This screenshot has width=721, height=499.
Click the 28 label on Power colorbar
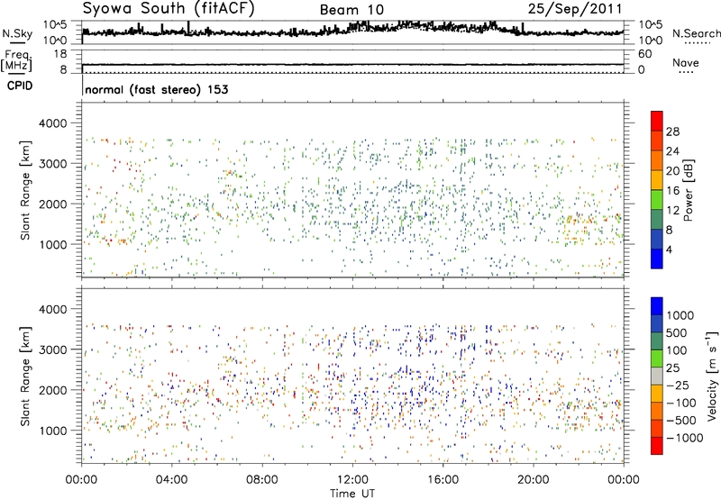click(672, 132)
